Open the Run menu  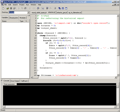27,5
